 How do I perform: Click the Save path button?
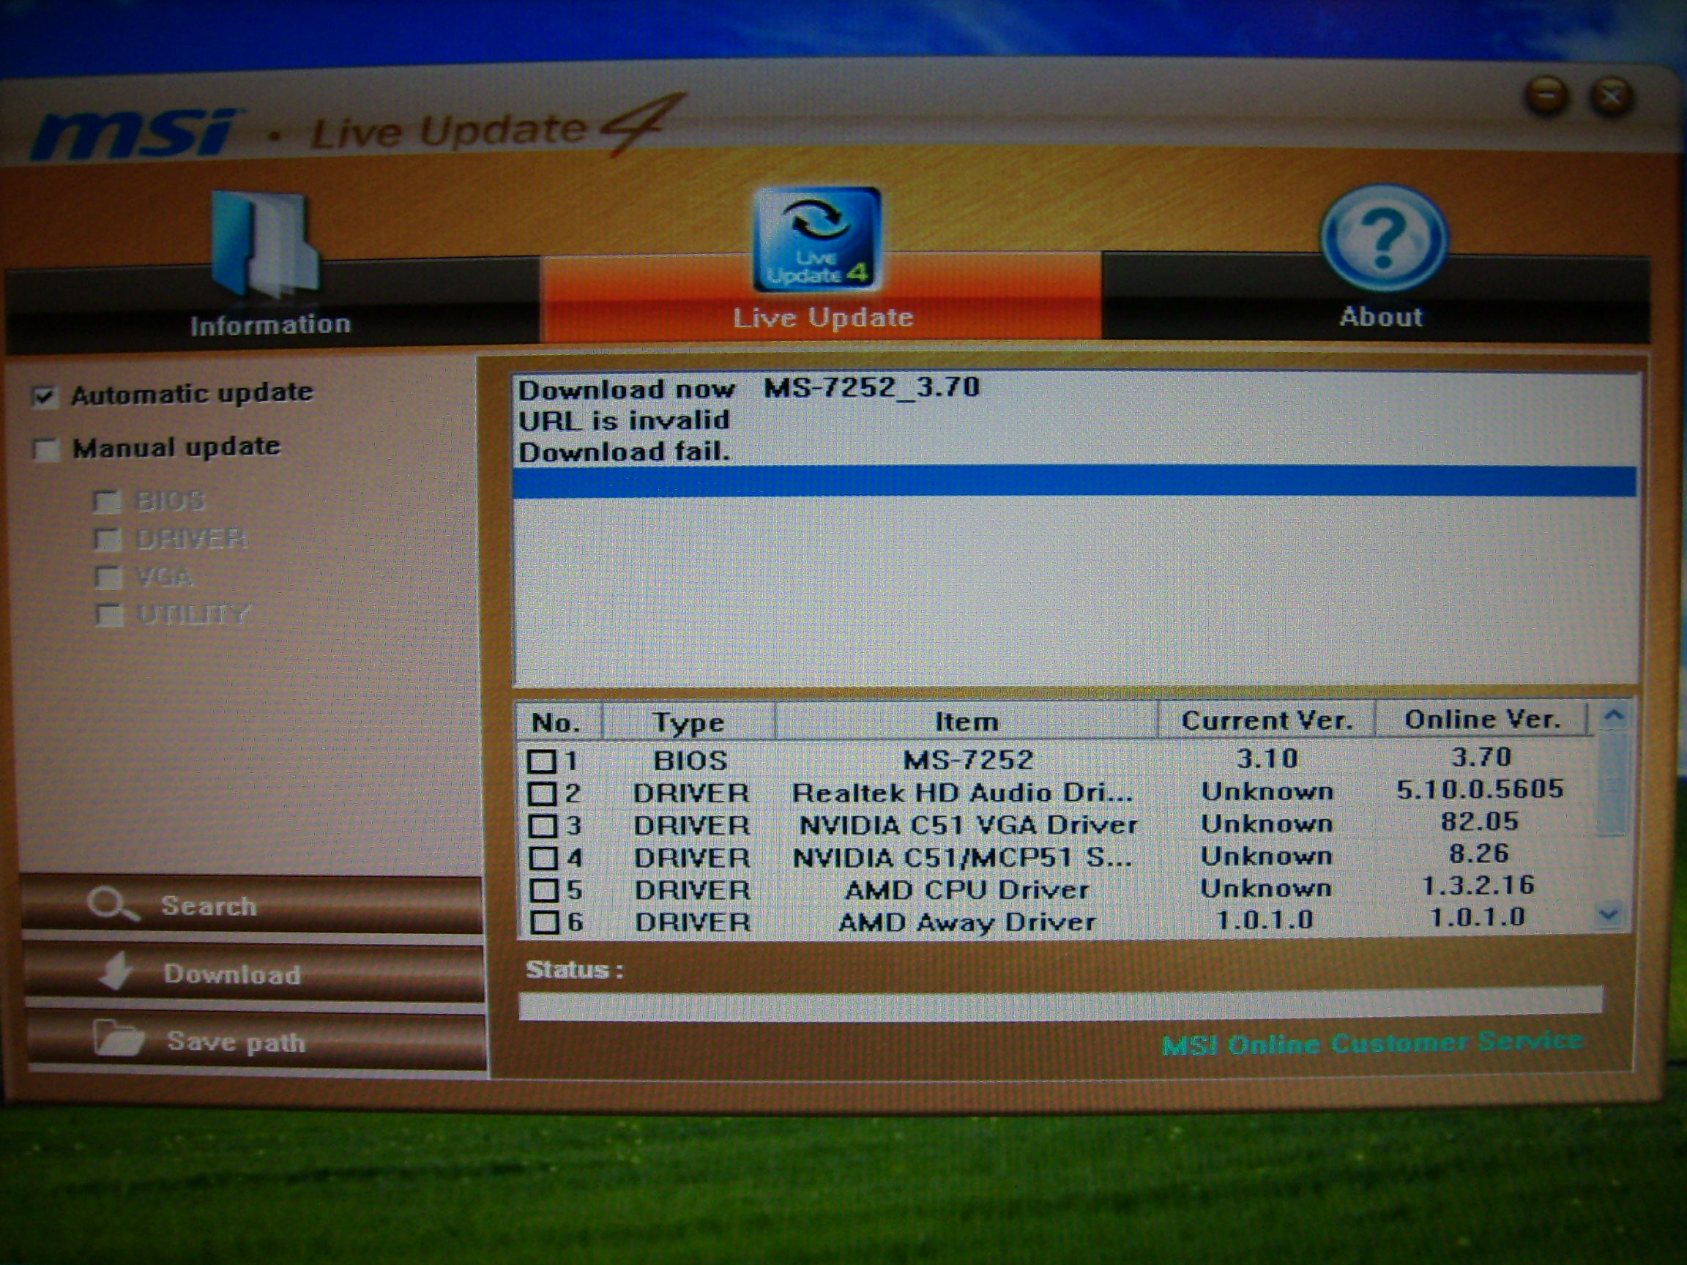point(256,1041)
